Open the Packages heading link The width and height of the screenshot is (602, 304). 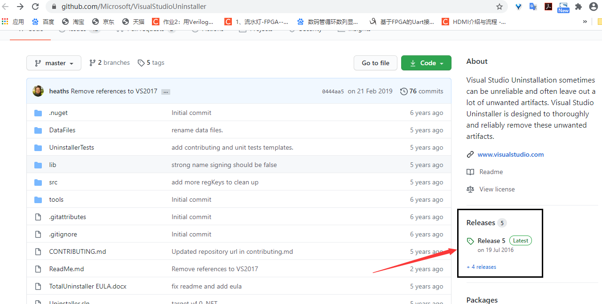tap(482, 300)
